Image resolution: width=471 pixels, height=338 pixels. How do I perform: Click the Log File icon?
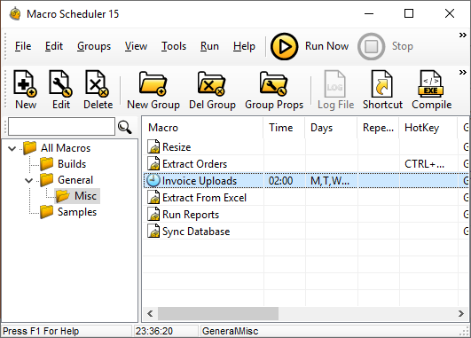pyautogui.click(x=335, y=83)
